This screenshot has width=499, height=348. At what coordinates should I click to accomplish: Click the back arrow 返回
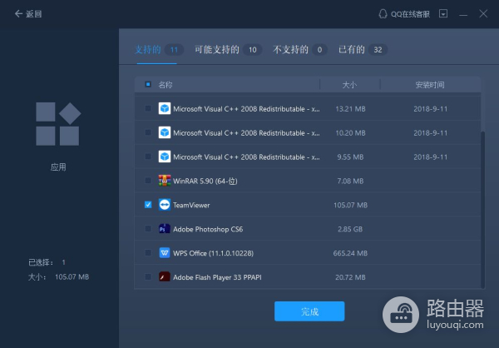[27, 14]
